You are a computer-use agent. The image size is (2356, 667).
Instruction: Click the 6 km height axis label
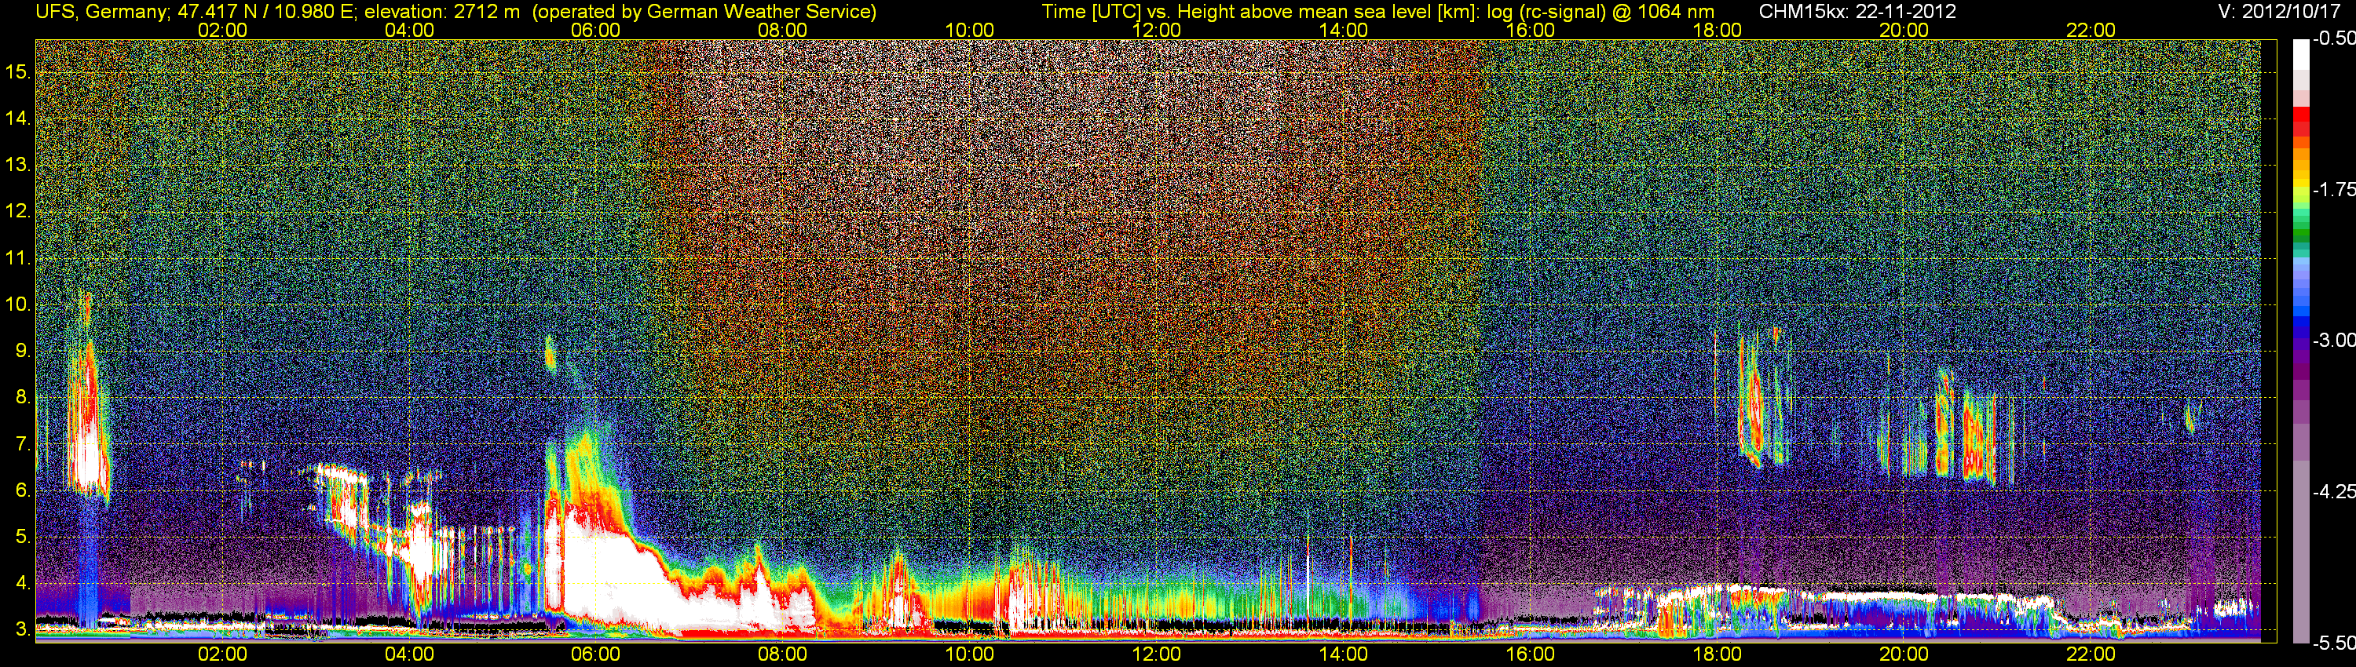click(x=22, y=490)
